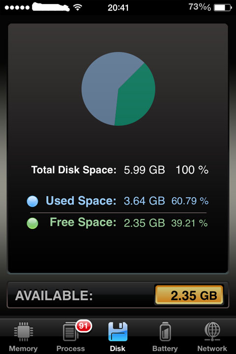Tap the Used Space 3.64 GB value
Screen dimensions: 236x354
pos(145,201)
